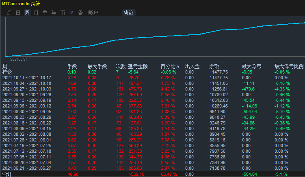Select week row 2021.08.23 ~ 2021.08.29
305x177 pixels.
(x=153, y=117)
